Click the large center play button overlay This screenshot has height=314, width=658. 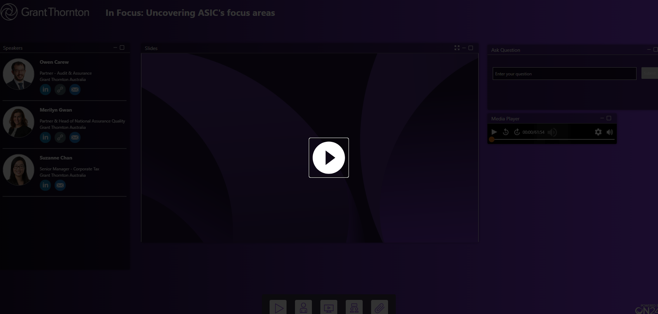pos(328,158)
